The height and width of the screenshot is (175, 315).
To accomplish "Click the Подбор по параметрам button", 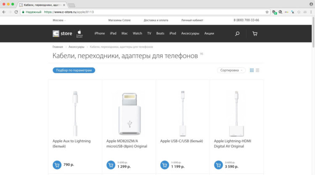I will pyautogui.click(x=74, y=70).
